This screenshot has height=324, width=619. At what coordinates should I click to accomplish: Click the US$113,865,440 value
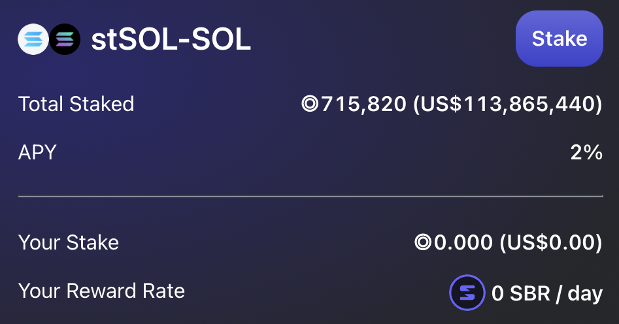[507, 104]
